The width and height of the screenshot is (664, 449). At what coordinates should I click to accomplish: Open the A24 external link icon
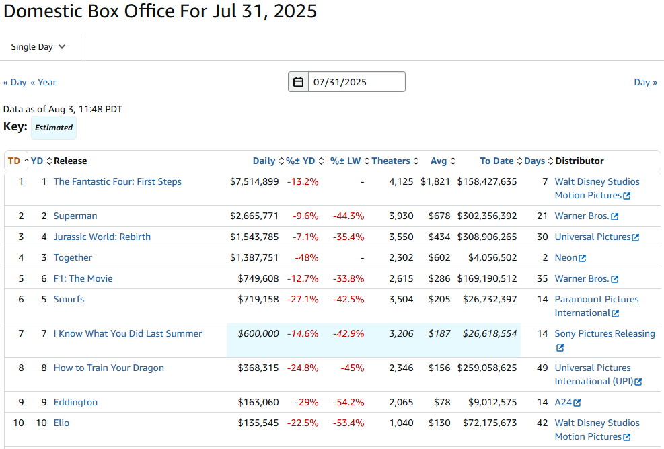577,403
